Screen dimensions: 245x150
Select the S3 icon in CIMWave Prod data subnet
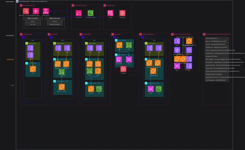pos(99,89)
